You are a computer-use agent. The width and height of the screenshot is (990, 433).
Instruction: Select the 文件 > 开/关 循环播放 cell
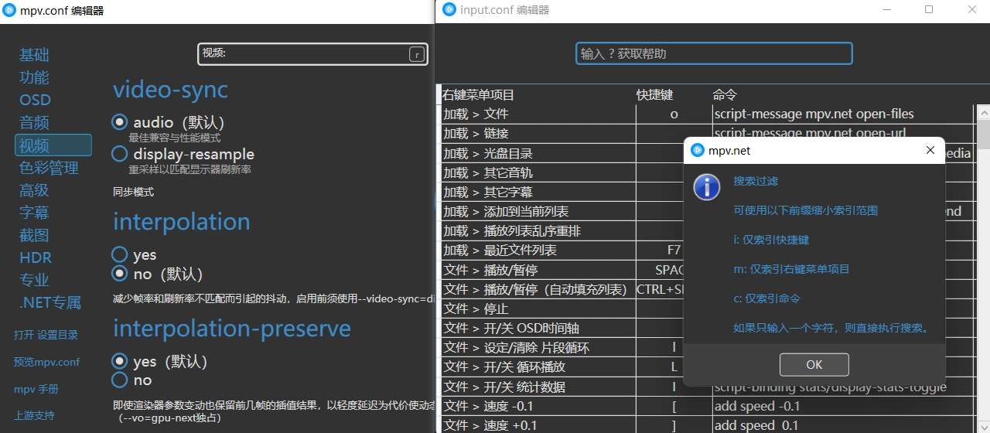(538, 367)
